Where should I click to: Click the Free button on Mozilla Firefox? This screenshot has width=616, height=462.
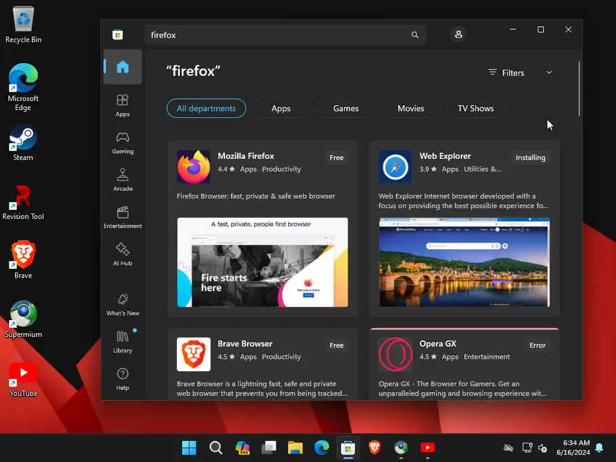337,158
